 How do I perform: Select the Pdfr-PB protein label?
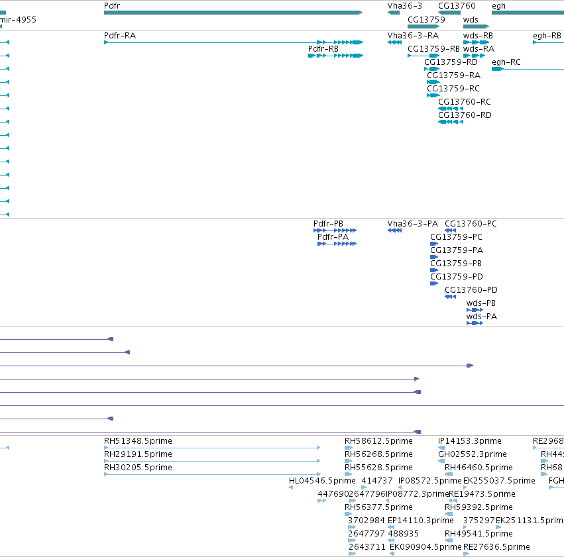coord(328,224)
